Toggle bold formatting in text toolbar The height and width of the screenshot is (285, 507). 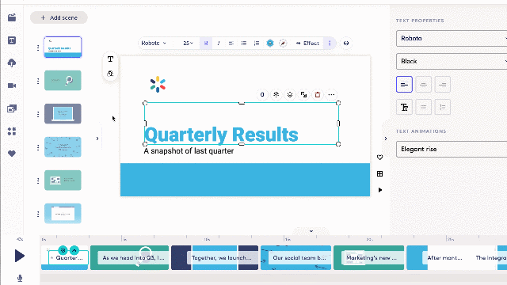pyautogui.click(x=206, y=43)
